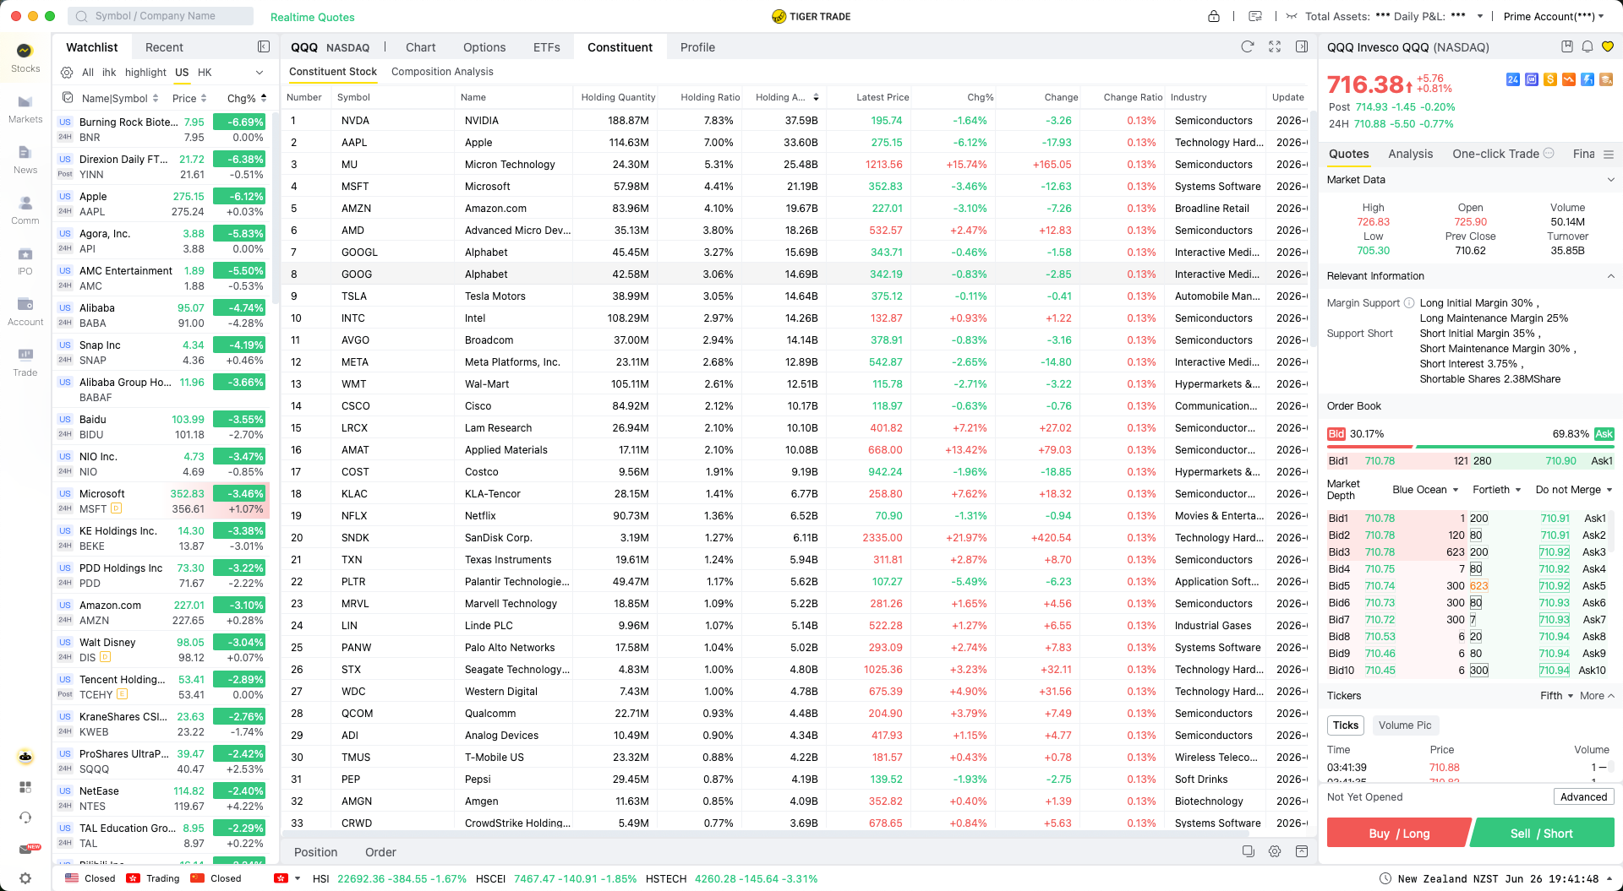The height and width of the screenshot is (891, 1623).
Task: Click the lock icon in top bar
Action: point(1214,16)
